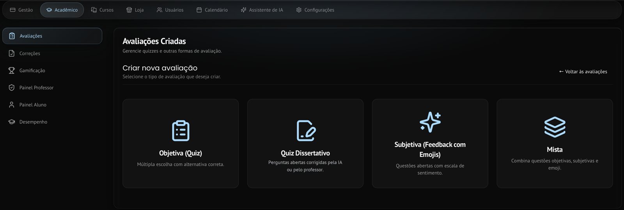Open the Usuários tab

pos(170,10)
